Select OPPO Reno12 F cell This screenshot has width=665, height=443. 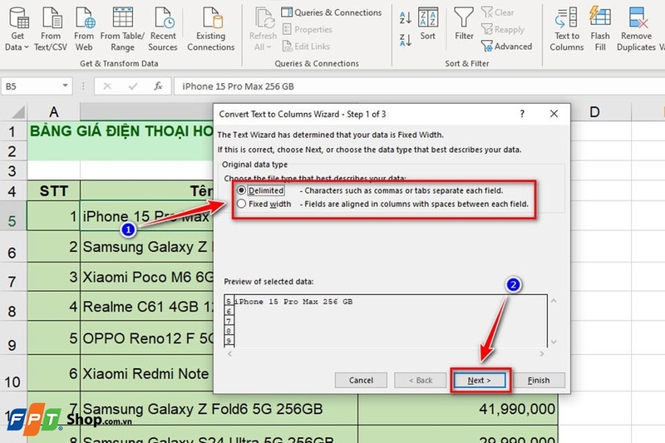[x=147, y=338]
